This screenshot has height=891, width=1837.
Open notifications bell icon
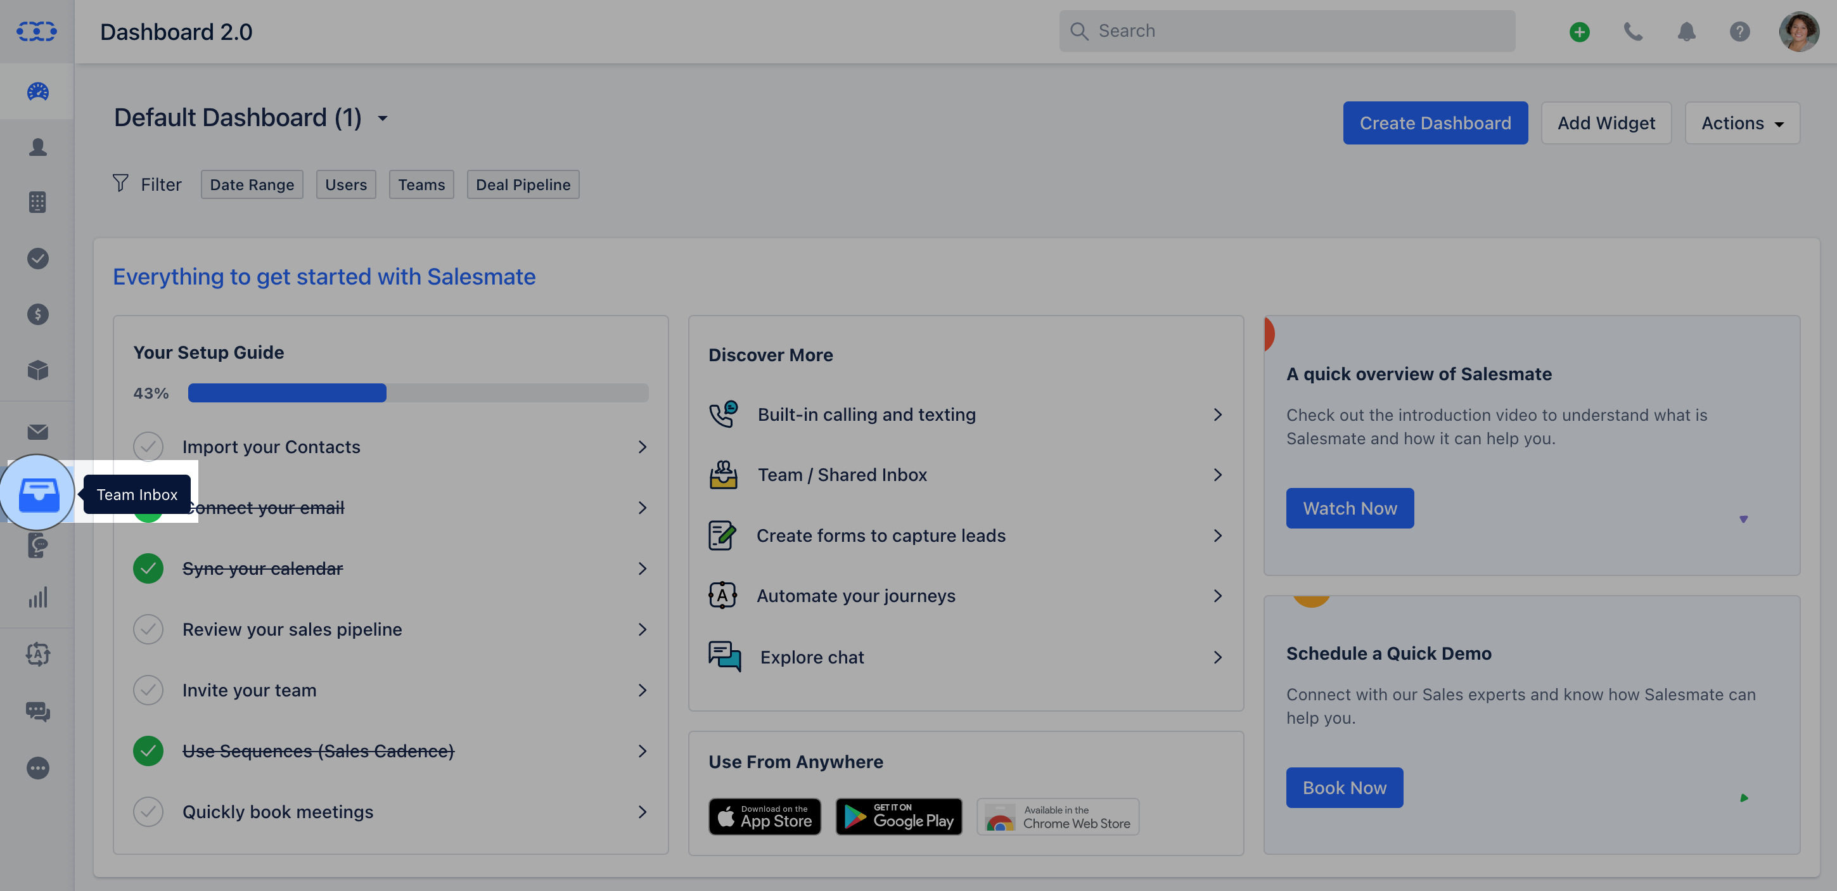coord(1686,32)
